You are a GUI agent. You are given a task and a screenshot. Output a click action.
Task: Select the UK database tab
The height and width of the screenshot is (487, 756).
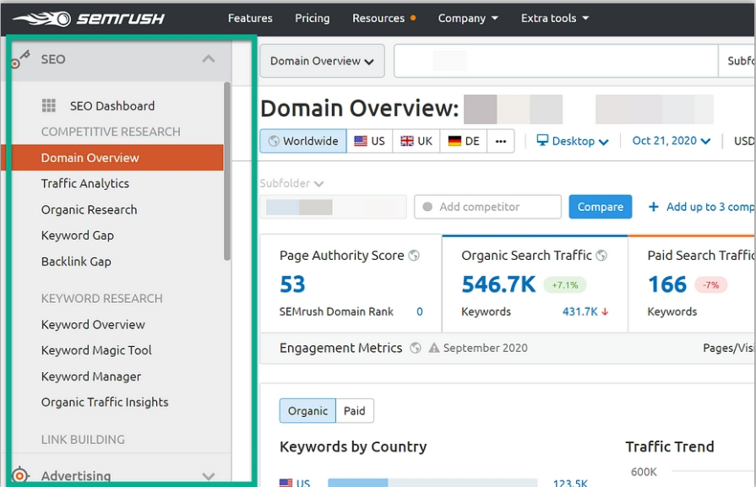(x=416, y=141)
